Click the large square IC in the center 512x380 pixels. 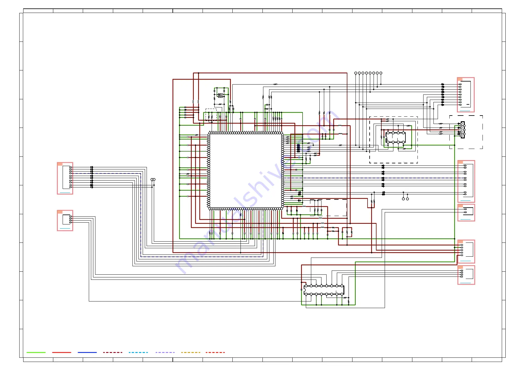246,171
